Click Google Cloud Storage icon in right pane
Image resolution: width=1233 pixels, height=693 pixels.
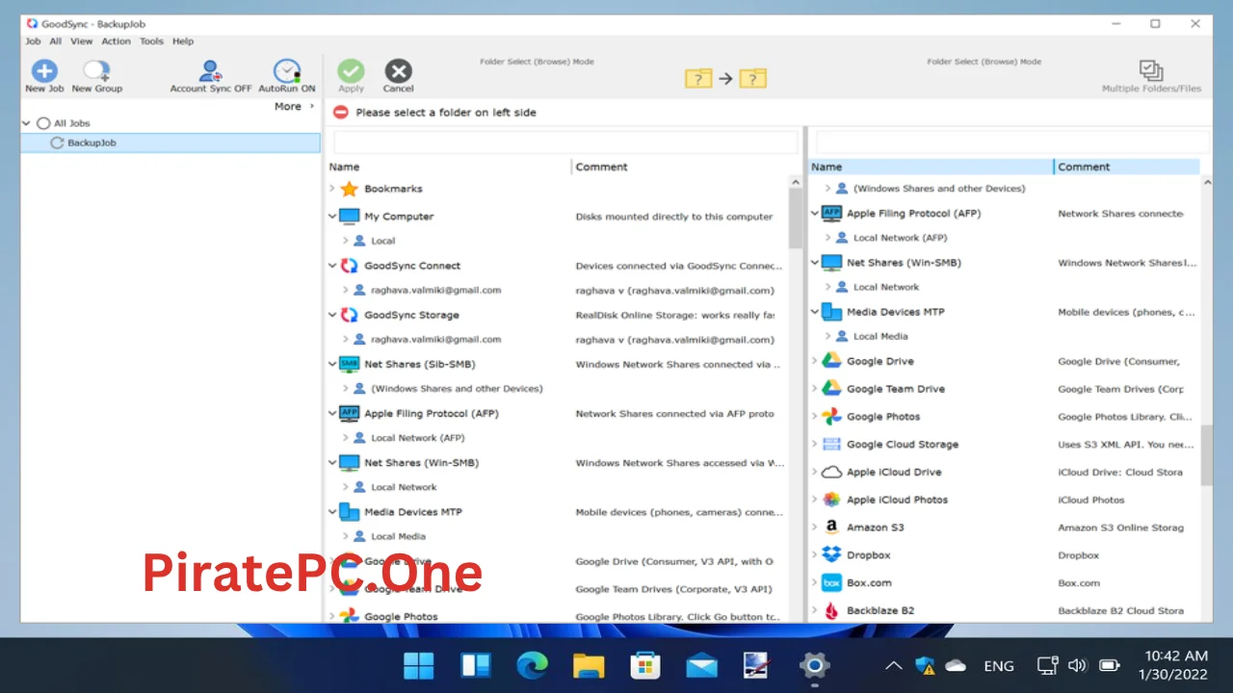(x=831, y=445)
